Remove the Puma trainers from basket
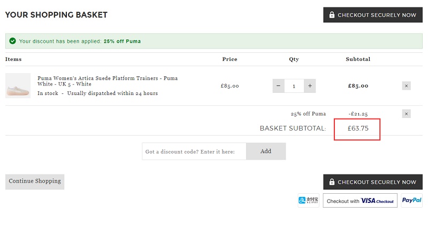This screenshot has height=237, width=428. coord(406,85)
